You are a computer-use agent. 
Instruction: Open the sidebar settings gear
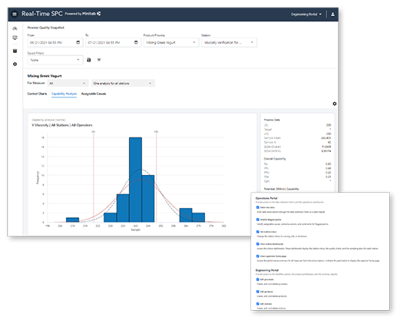(x=15, y=64)
